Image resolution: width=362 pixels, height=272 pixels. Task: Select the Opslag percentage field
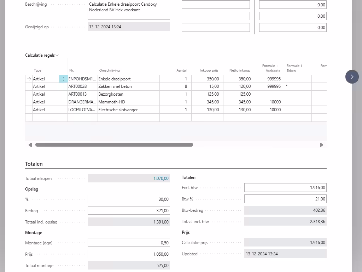pos(129,199)
